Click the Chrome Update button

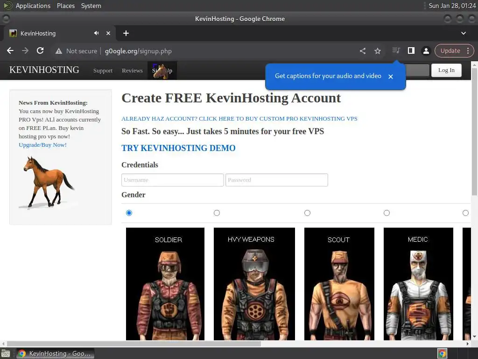point(450,50)
